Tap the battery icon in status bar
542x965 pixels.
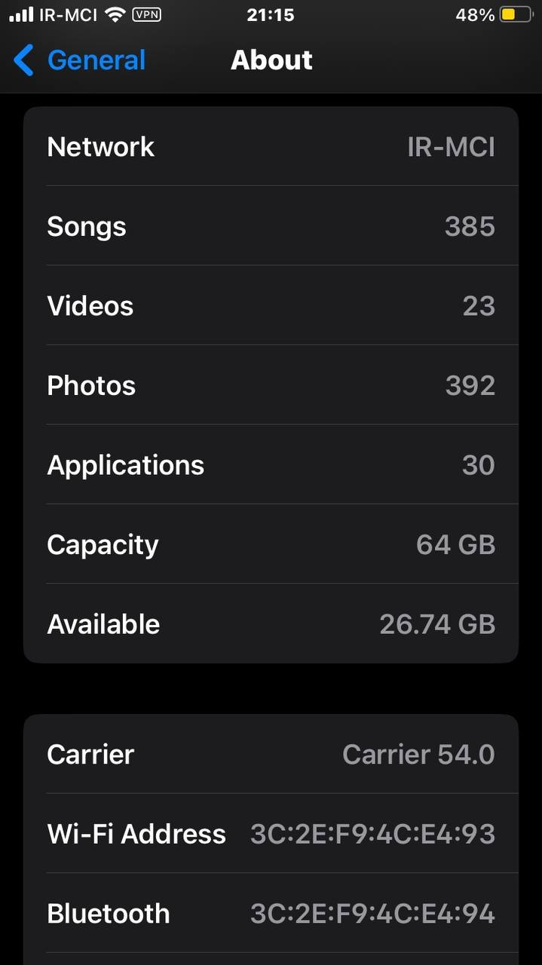tap(516, 15)
